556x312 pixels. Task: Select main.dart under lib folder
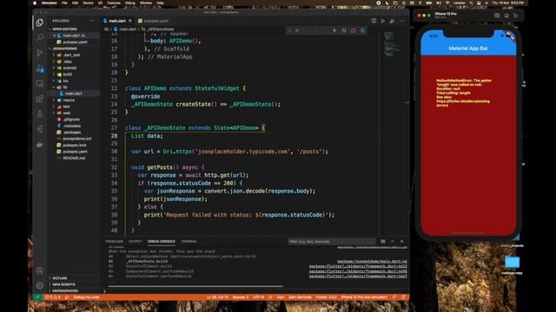tap(73, 94)
